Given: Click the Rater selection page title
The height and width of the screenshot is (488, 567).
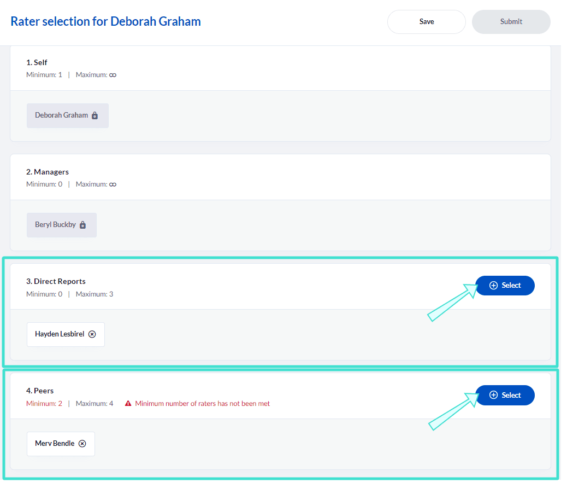Looking at the screenshot, I should point(105,22).
